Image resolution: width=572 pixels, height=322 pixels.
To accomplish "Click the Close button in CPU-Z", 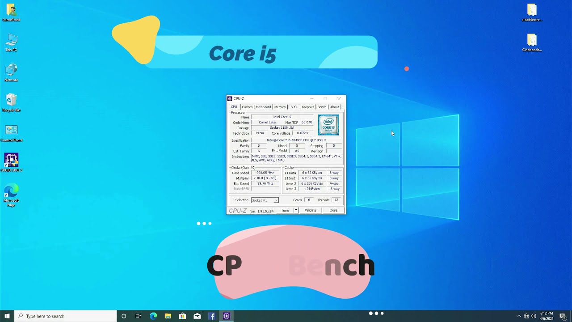I will click(333, 210).
